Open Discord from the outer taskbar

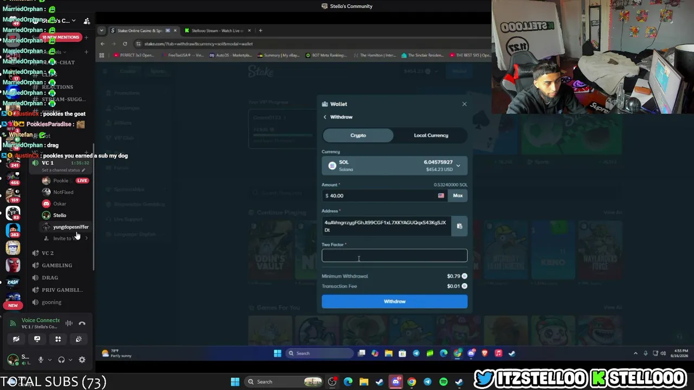coord(396,382)
